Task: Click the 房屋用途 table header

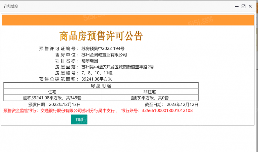Action: [101, 86]
